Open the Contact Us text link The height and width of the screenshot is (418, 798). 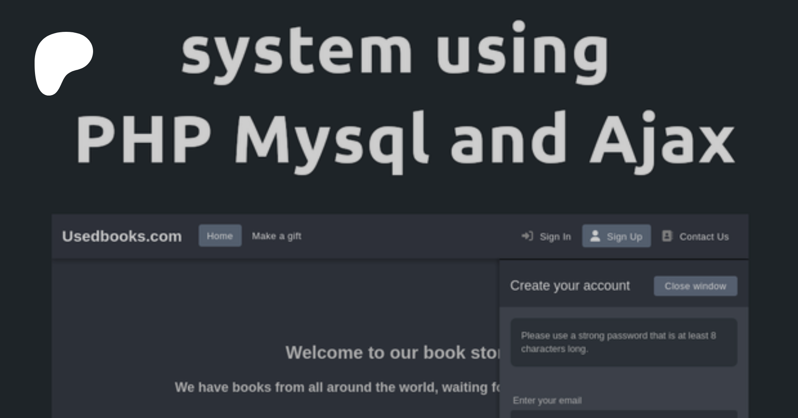pos(704,237)
